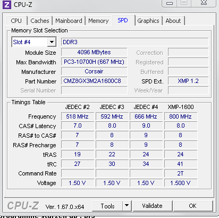The image size is (219, 218).
Task: Click the 2T Command Rate cell
Action: tap(181, 173)
